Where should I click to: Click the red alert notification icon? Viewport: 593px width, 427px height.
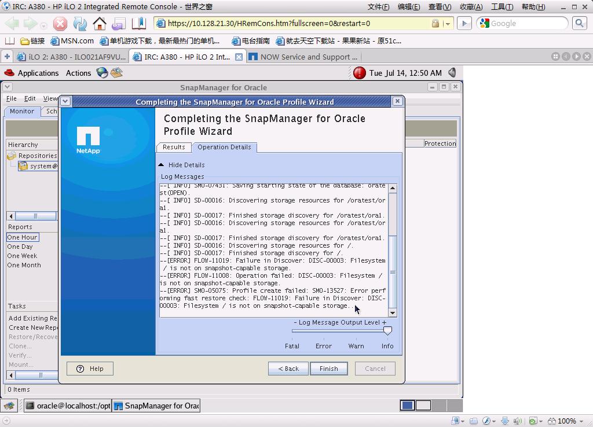[x=359, y=73]
